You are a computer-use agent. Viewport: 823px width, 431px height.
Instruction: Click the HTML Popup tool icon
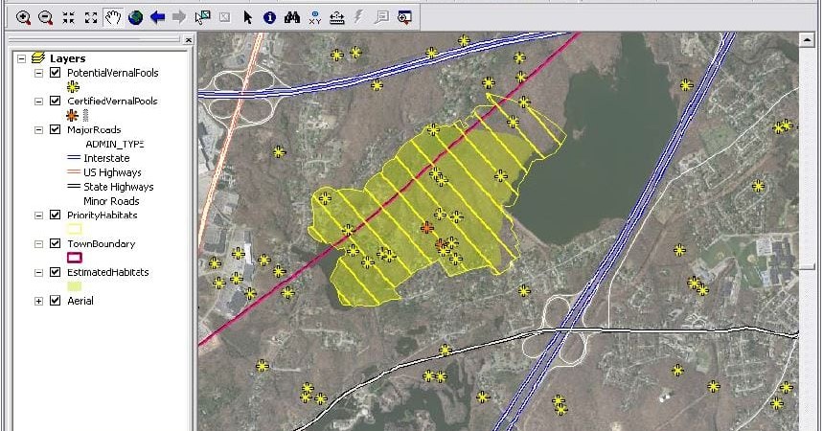381,17
